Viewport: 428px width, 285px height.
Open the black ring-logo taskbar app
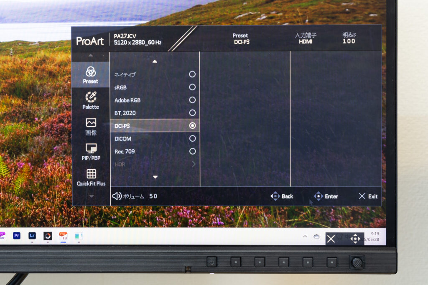click(48, 236)
